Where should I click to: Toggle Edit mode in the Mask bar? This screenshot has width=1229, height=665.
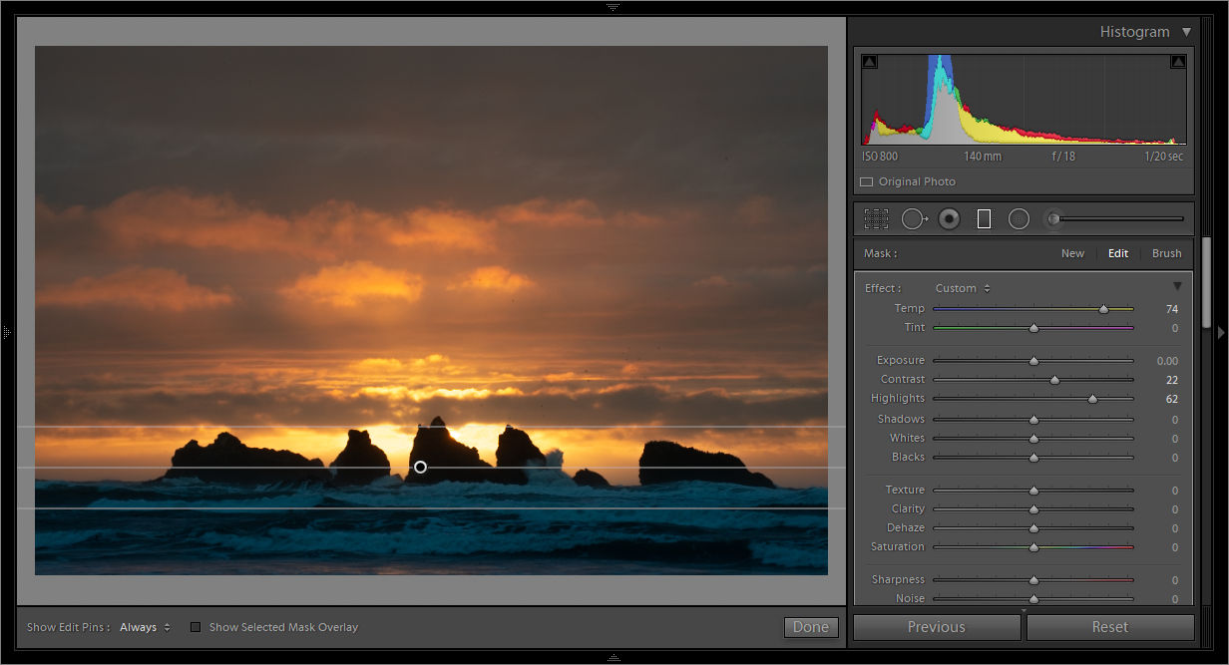1117,253
